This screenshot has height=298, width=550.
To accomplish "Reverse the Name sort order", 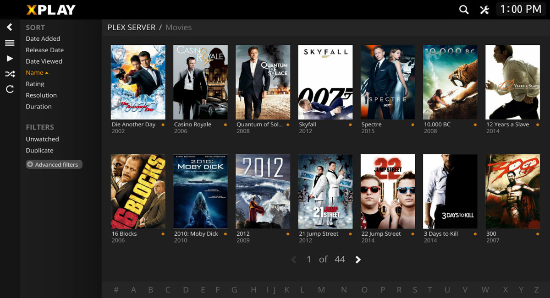I will [37, 73].
